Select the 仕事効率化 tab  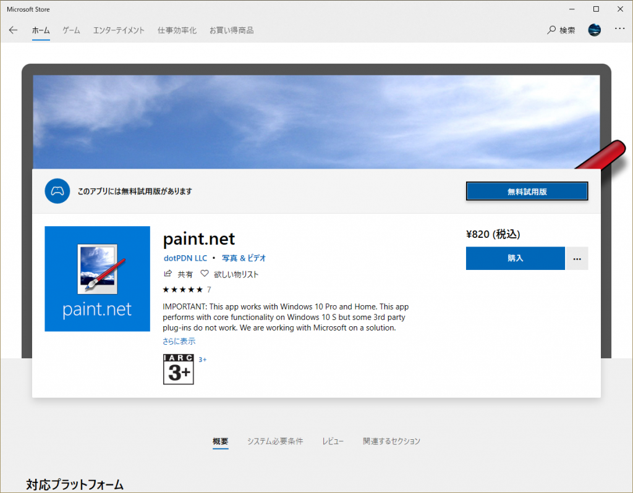point(177,30)
